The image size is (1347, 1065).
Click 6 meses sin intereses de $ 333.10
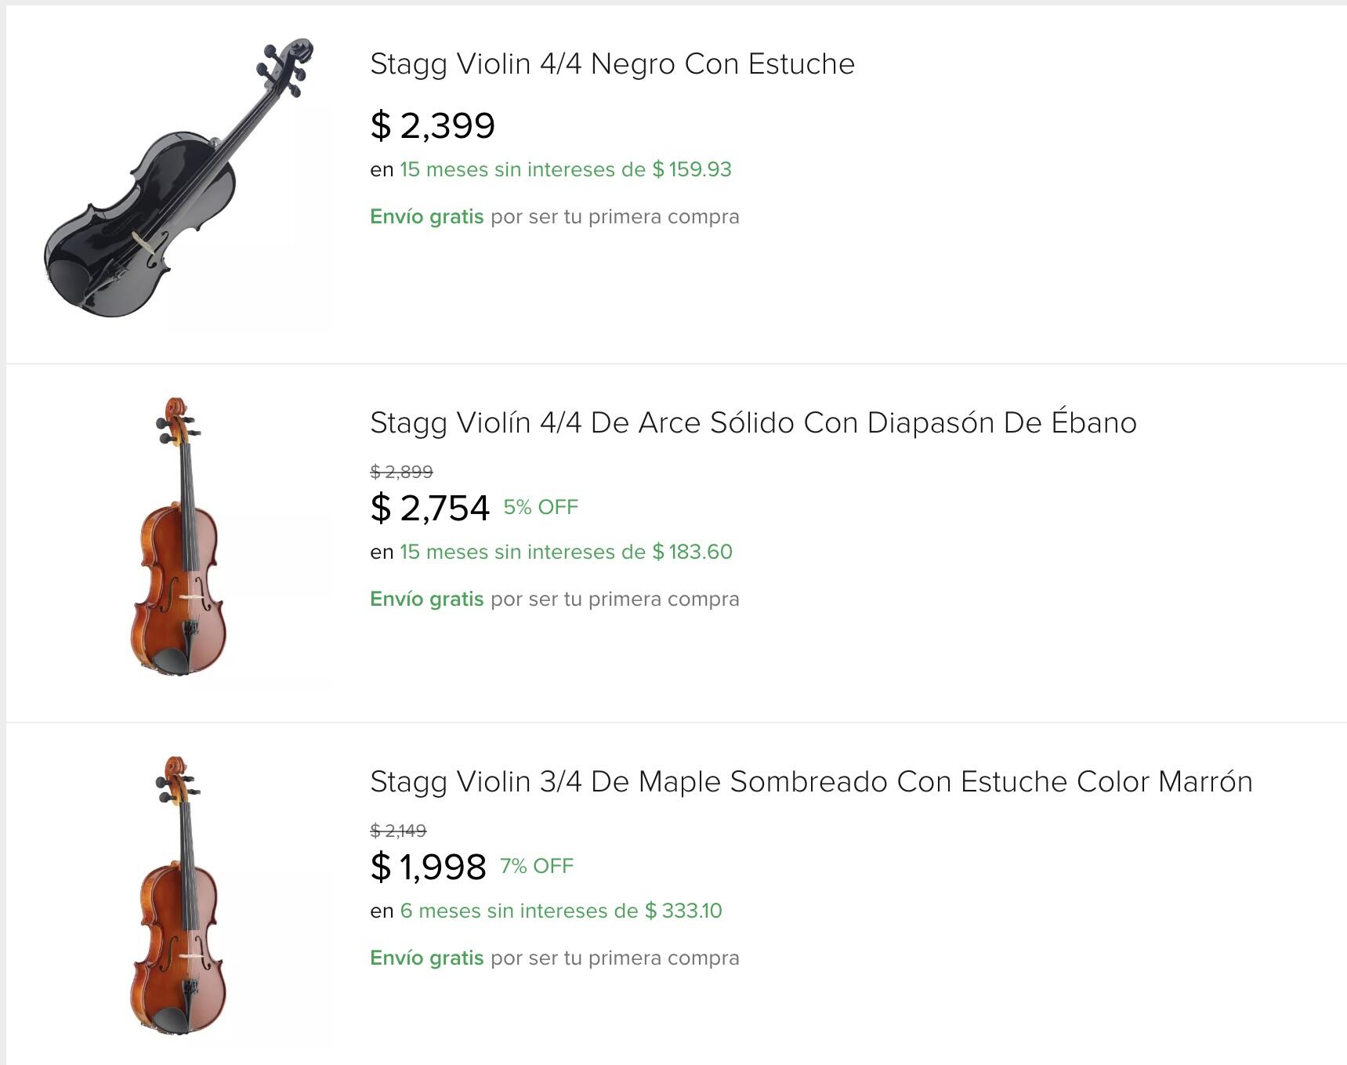561,911
